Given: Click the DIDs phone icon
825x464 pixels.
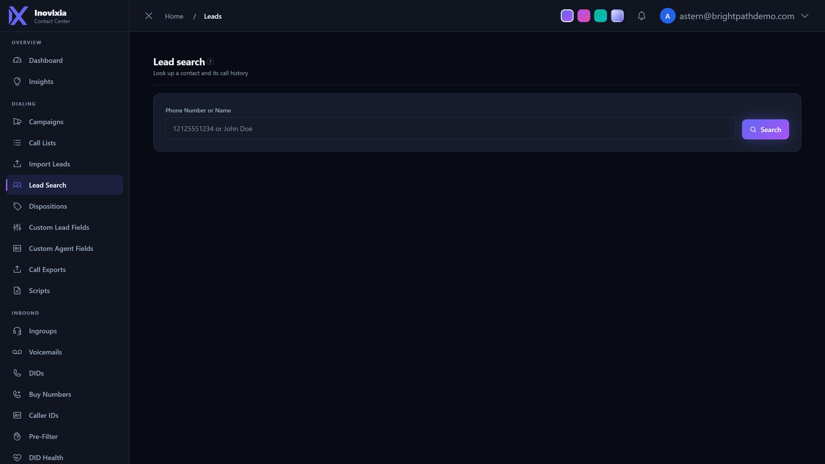Looking at the screenshot, I should point(17,373).
